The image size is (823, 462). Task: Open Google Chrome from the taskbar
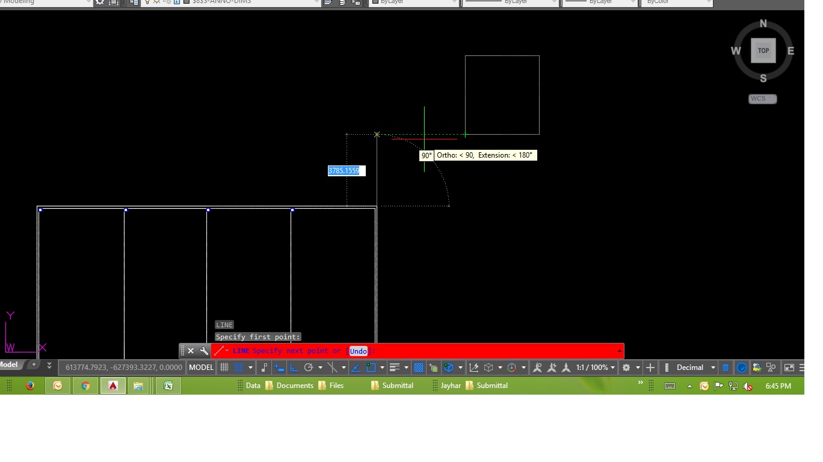pos(85,386)
